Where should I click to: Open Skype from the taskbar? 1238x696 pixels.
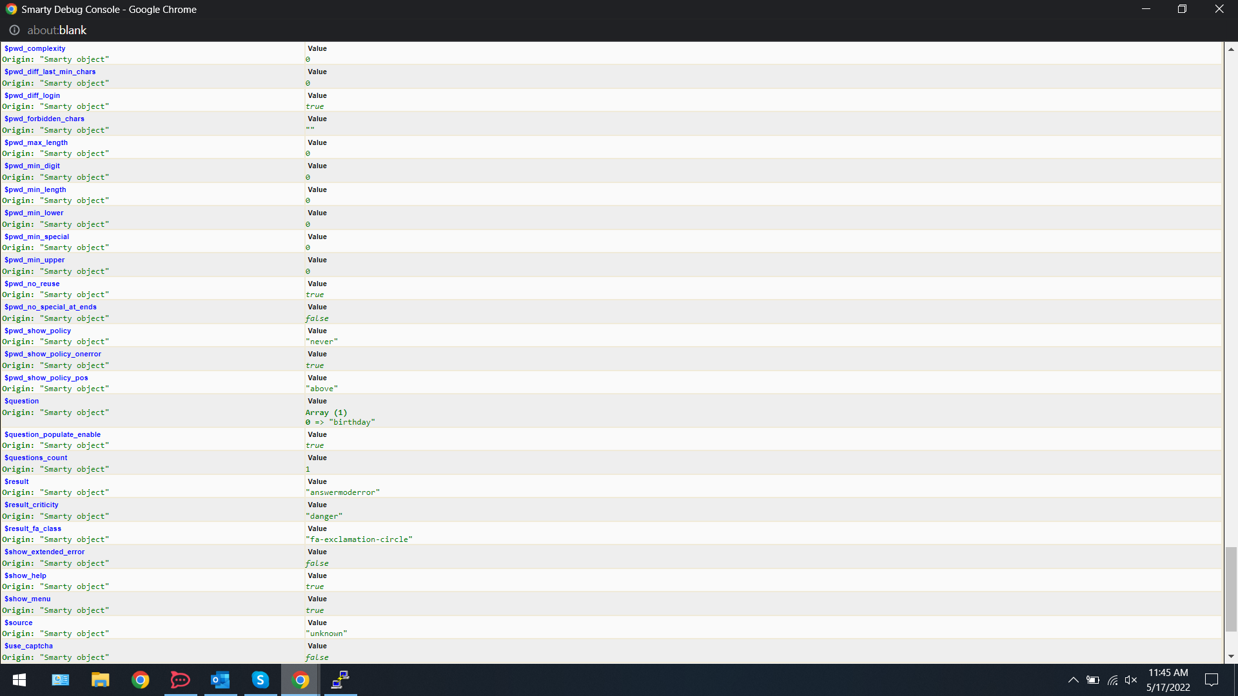[x=260, y=680]
